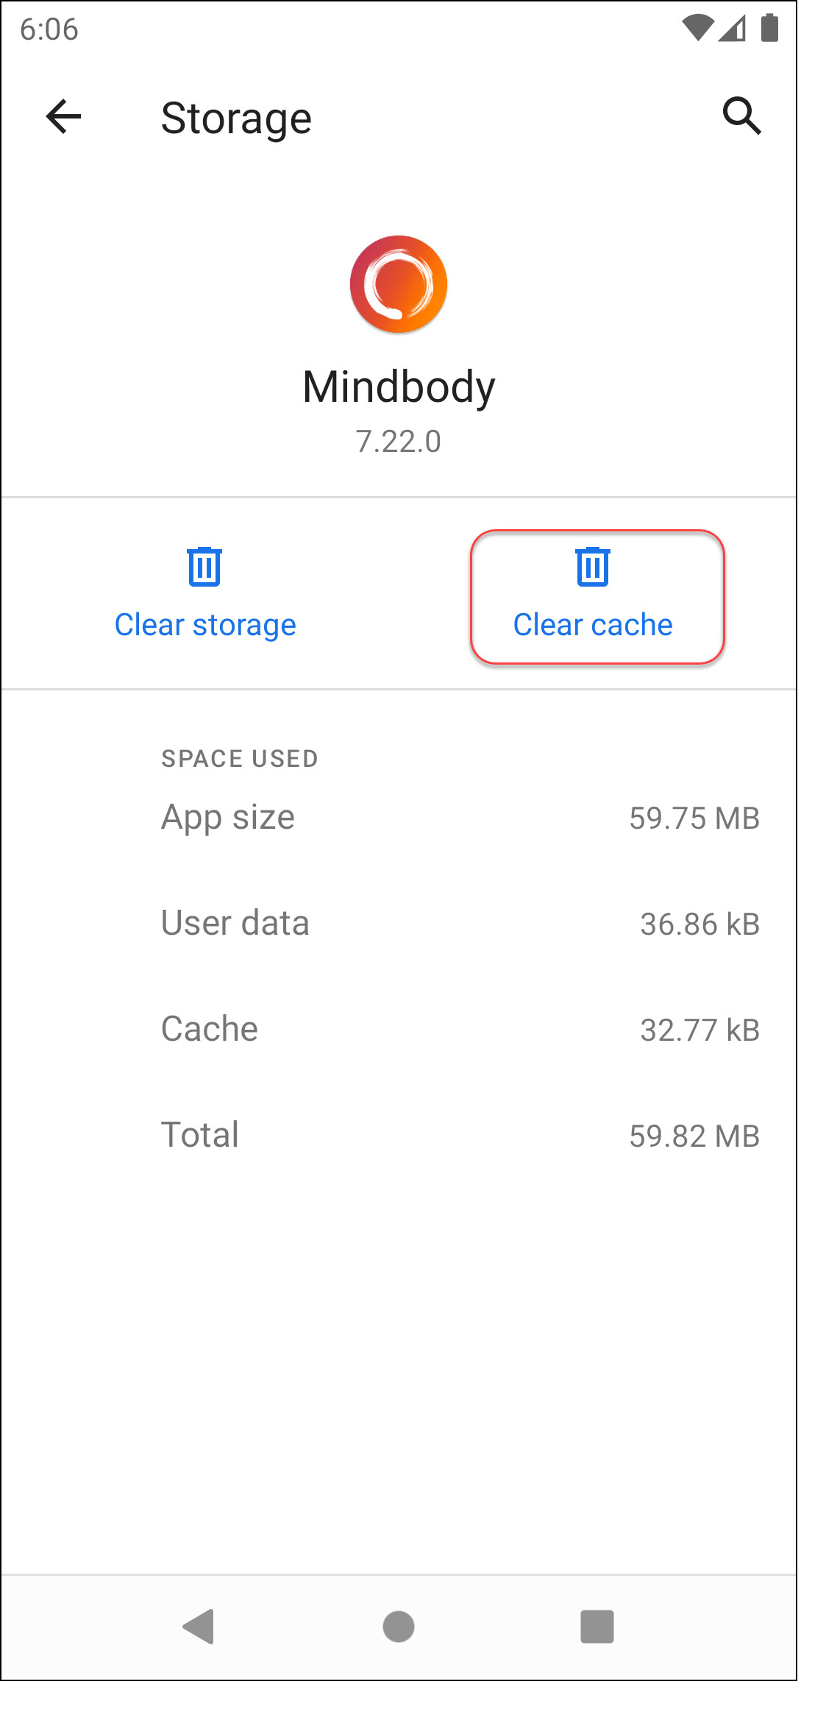Select the App size row
This screenshot has width=826, height=1715.
460,818
